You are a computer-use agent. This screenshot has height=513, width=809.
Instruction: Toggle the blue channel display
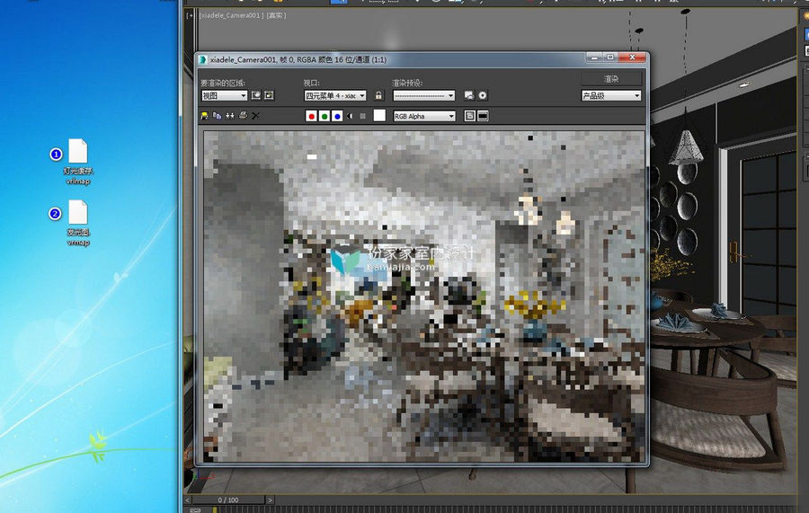(337, 116)
